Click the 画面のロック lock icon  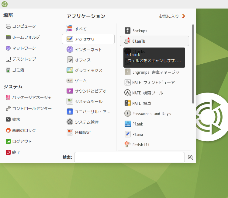[x=8, y=130]
